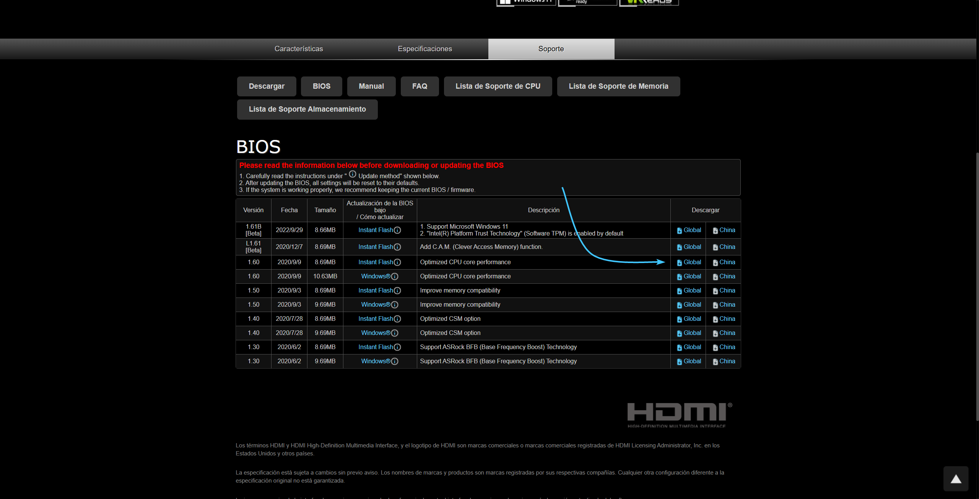Click the date cell "2020/12/7"
This screenshot has width=979, height=499.
point(289,247)
